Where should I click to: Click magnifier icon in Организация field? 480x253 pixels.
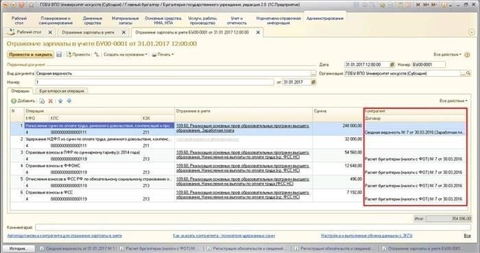coord(468,73)
